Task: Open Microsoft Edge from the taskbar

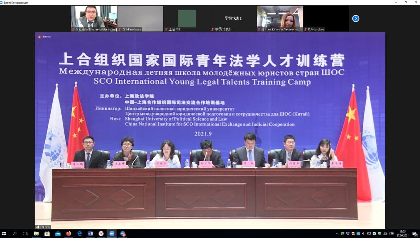Action: tap(80, 234)
